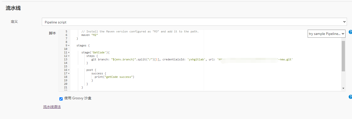Open help for the Groovy sandbox option
This screenshot has width=352, height=119.
click(x=350, y=97)
